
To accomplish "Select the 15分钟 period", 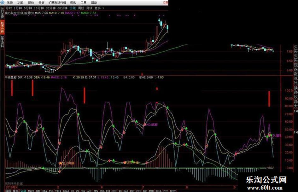I will [39, 8].
